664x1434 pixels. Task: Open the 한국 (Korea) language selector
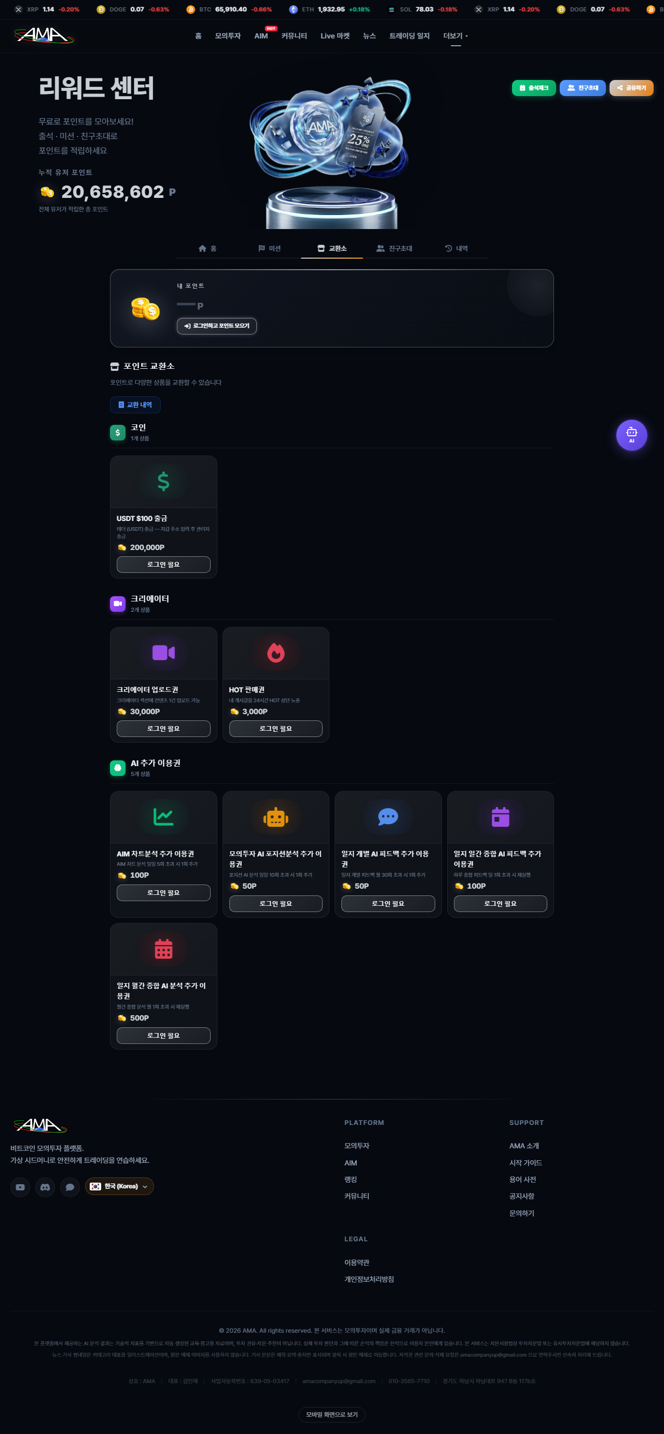pos(119,1186)
